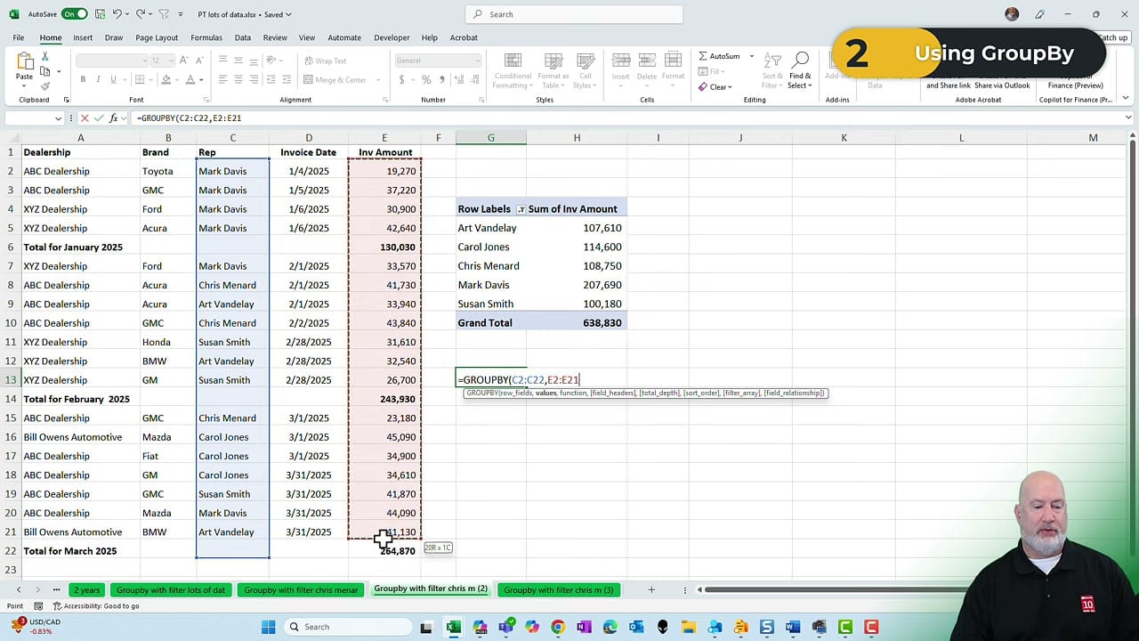Click the Add a new sheet button
This screenshot has height=641, width=1139.
tap(651, 589)
